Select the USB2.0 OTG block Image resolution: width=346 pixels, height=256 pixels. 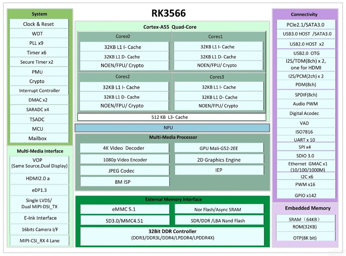306,53
